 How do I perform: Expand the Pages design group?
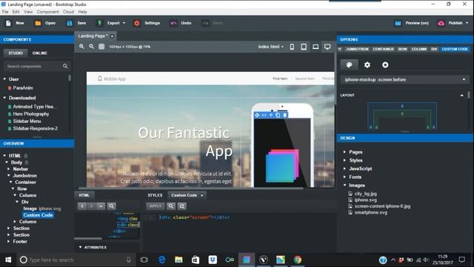click(x=344, y=152)
